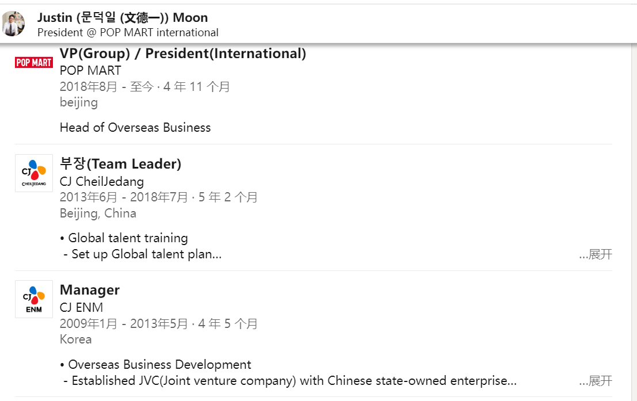Click Justin Moon's profile photo thumbnail
Viewport: 637px width, 401px height.
[13, 24]
